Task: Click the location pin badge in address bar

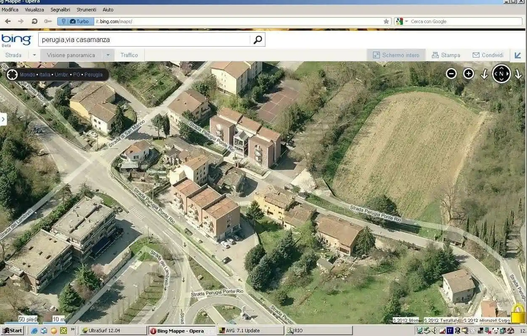Action: pos(64,21)
